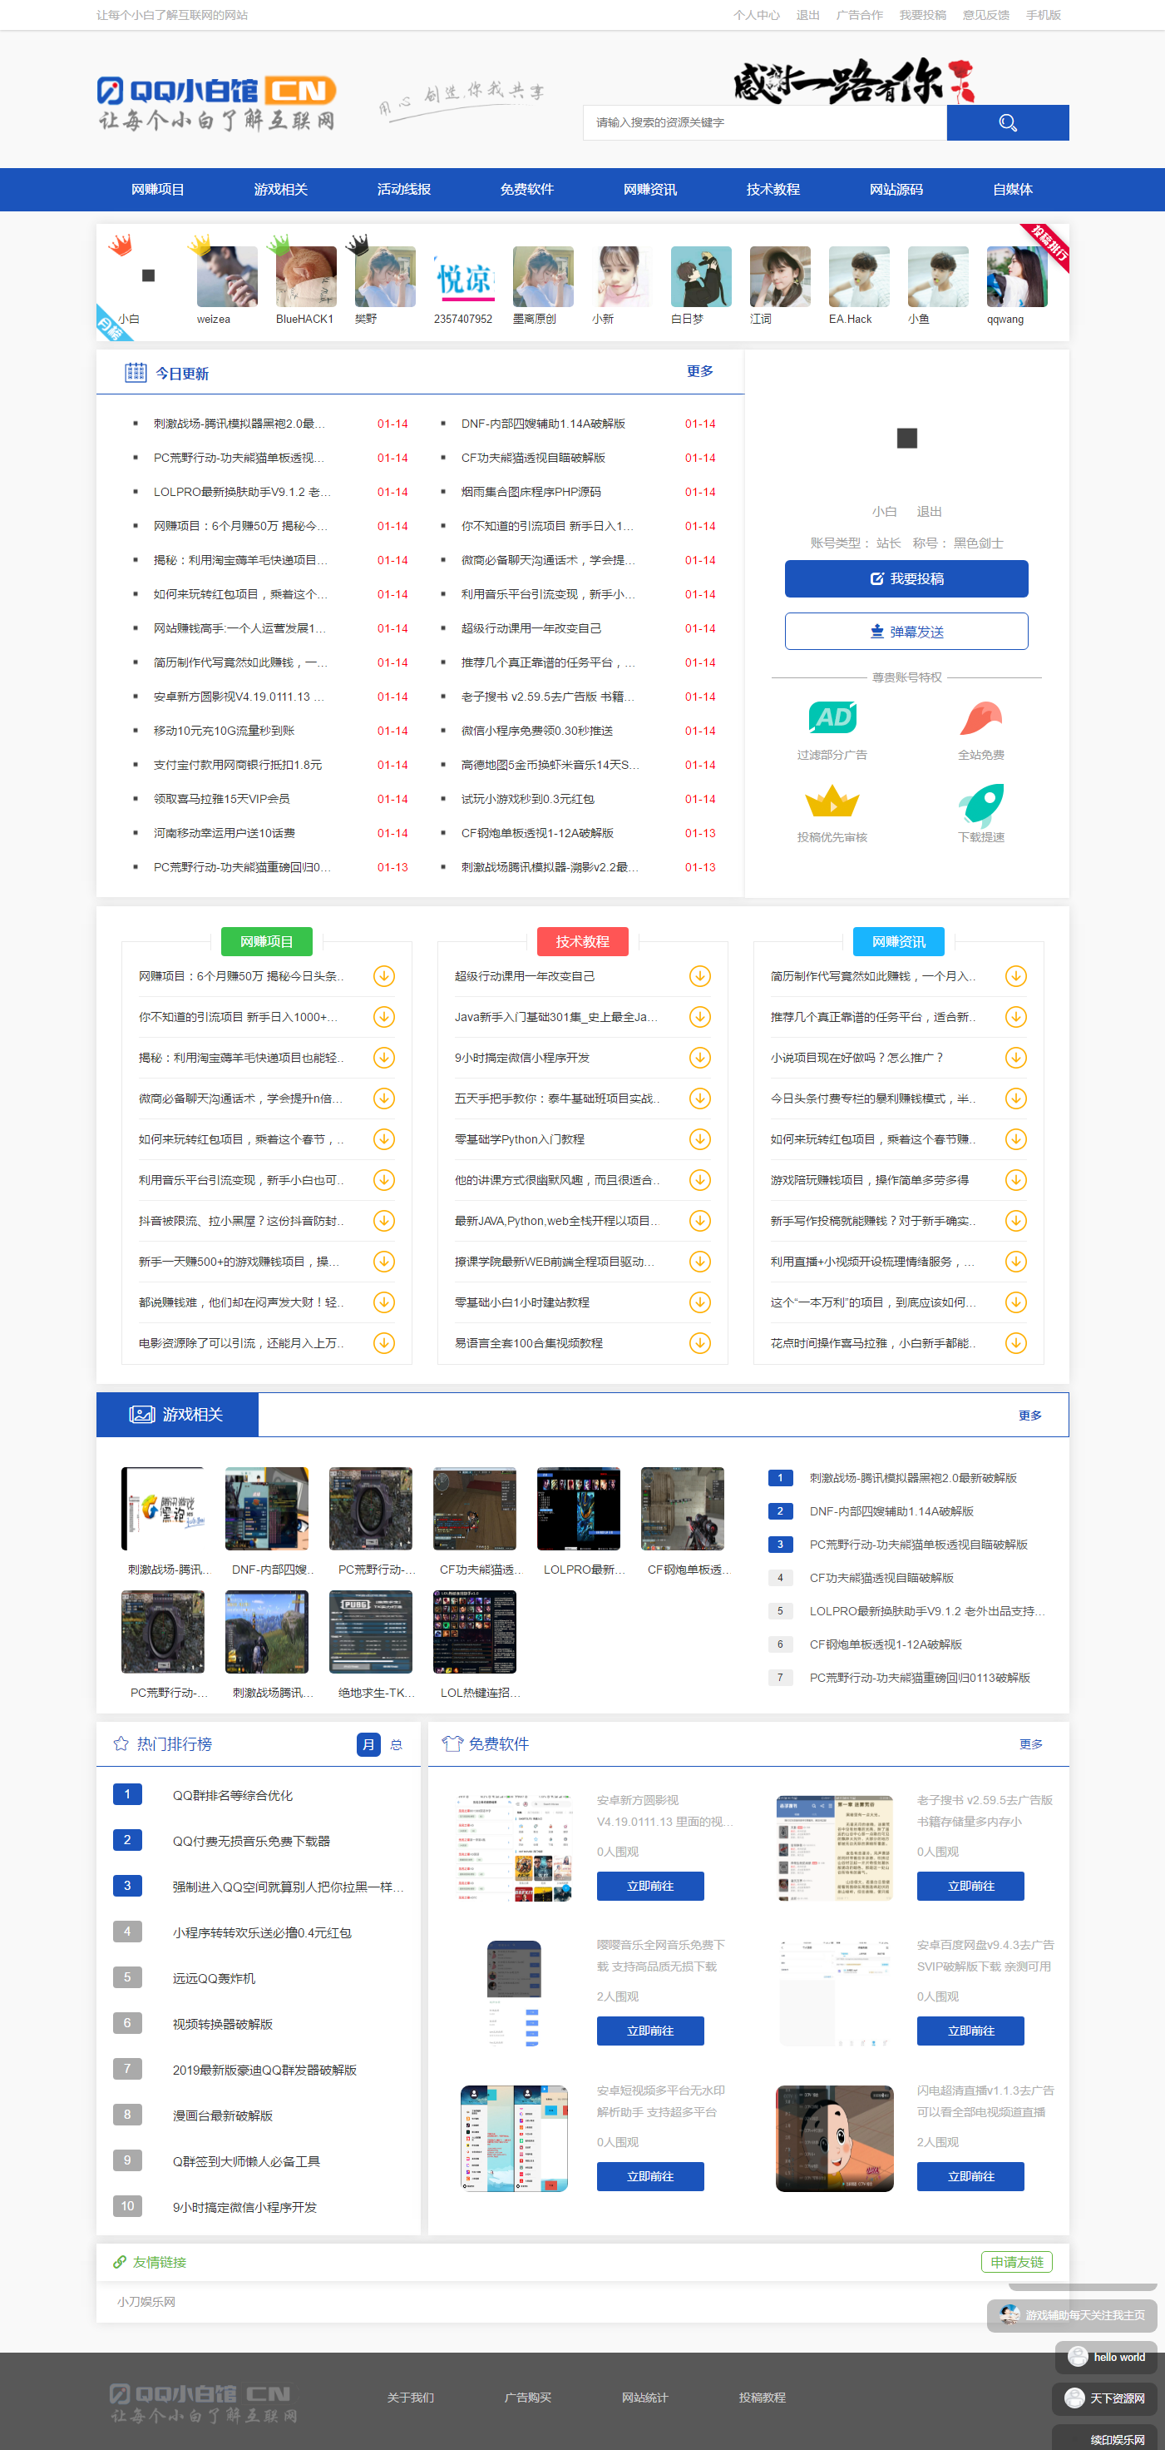The image size is (1165, 2450).
Task: Open 网站源码 in navigation bar
Action: 896,189
